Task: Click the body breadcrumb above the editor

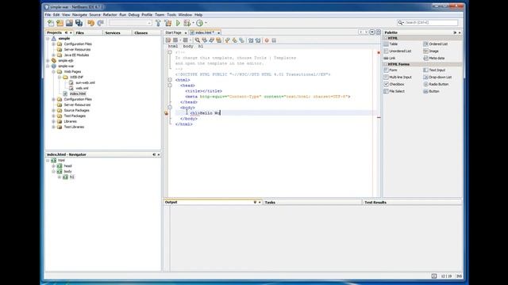Action: 188,46
